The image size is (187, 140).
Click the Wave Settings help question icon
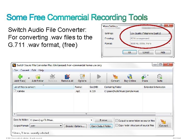click(x=161, y=25)
